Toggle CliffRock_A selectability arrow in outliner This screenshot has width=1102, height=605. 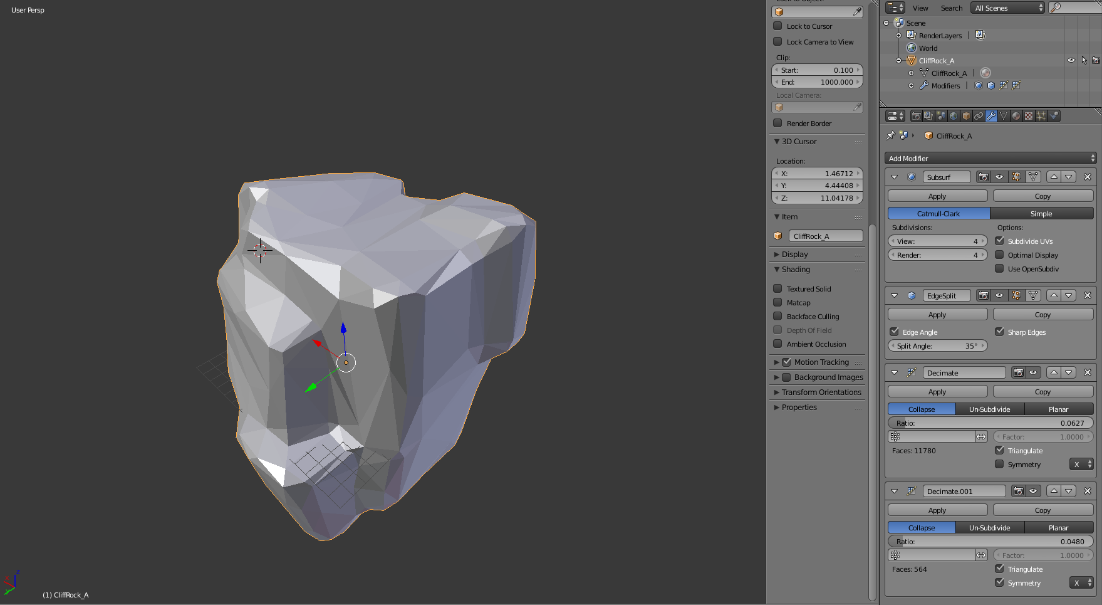click(1084, 60)
